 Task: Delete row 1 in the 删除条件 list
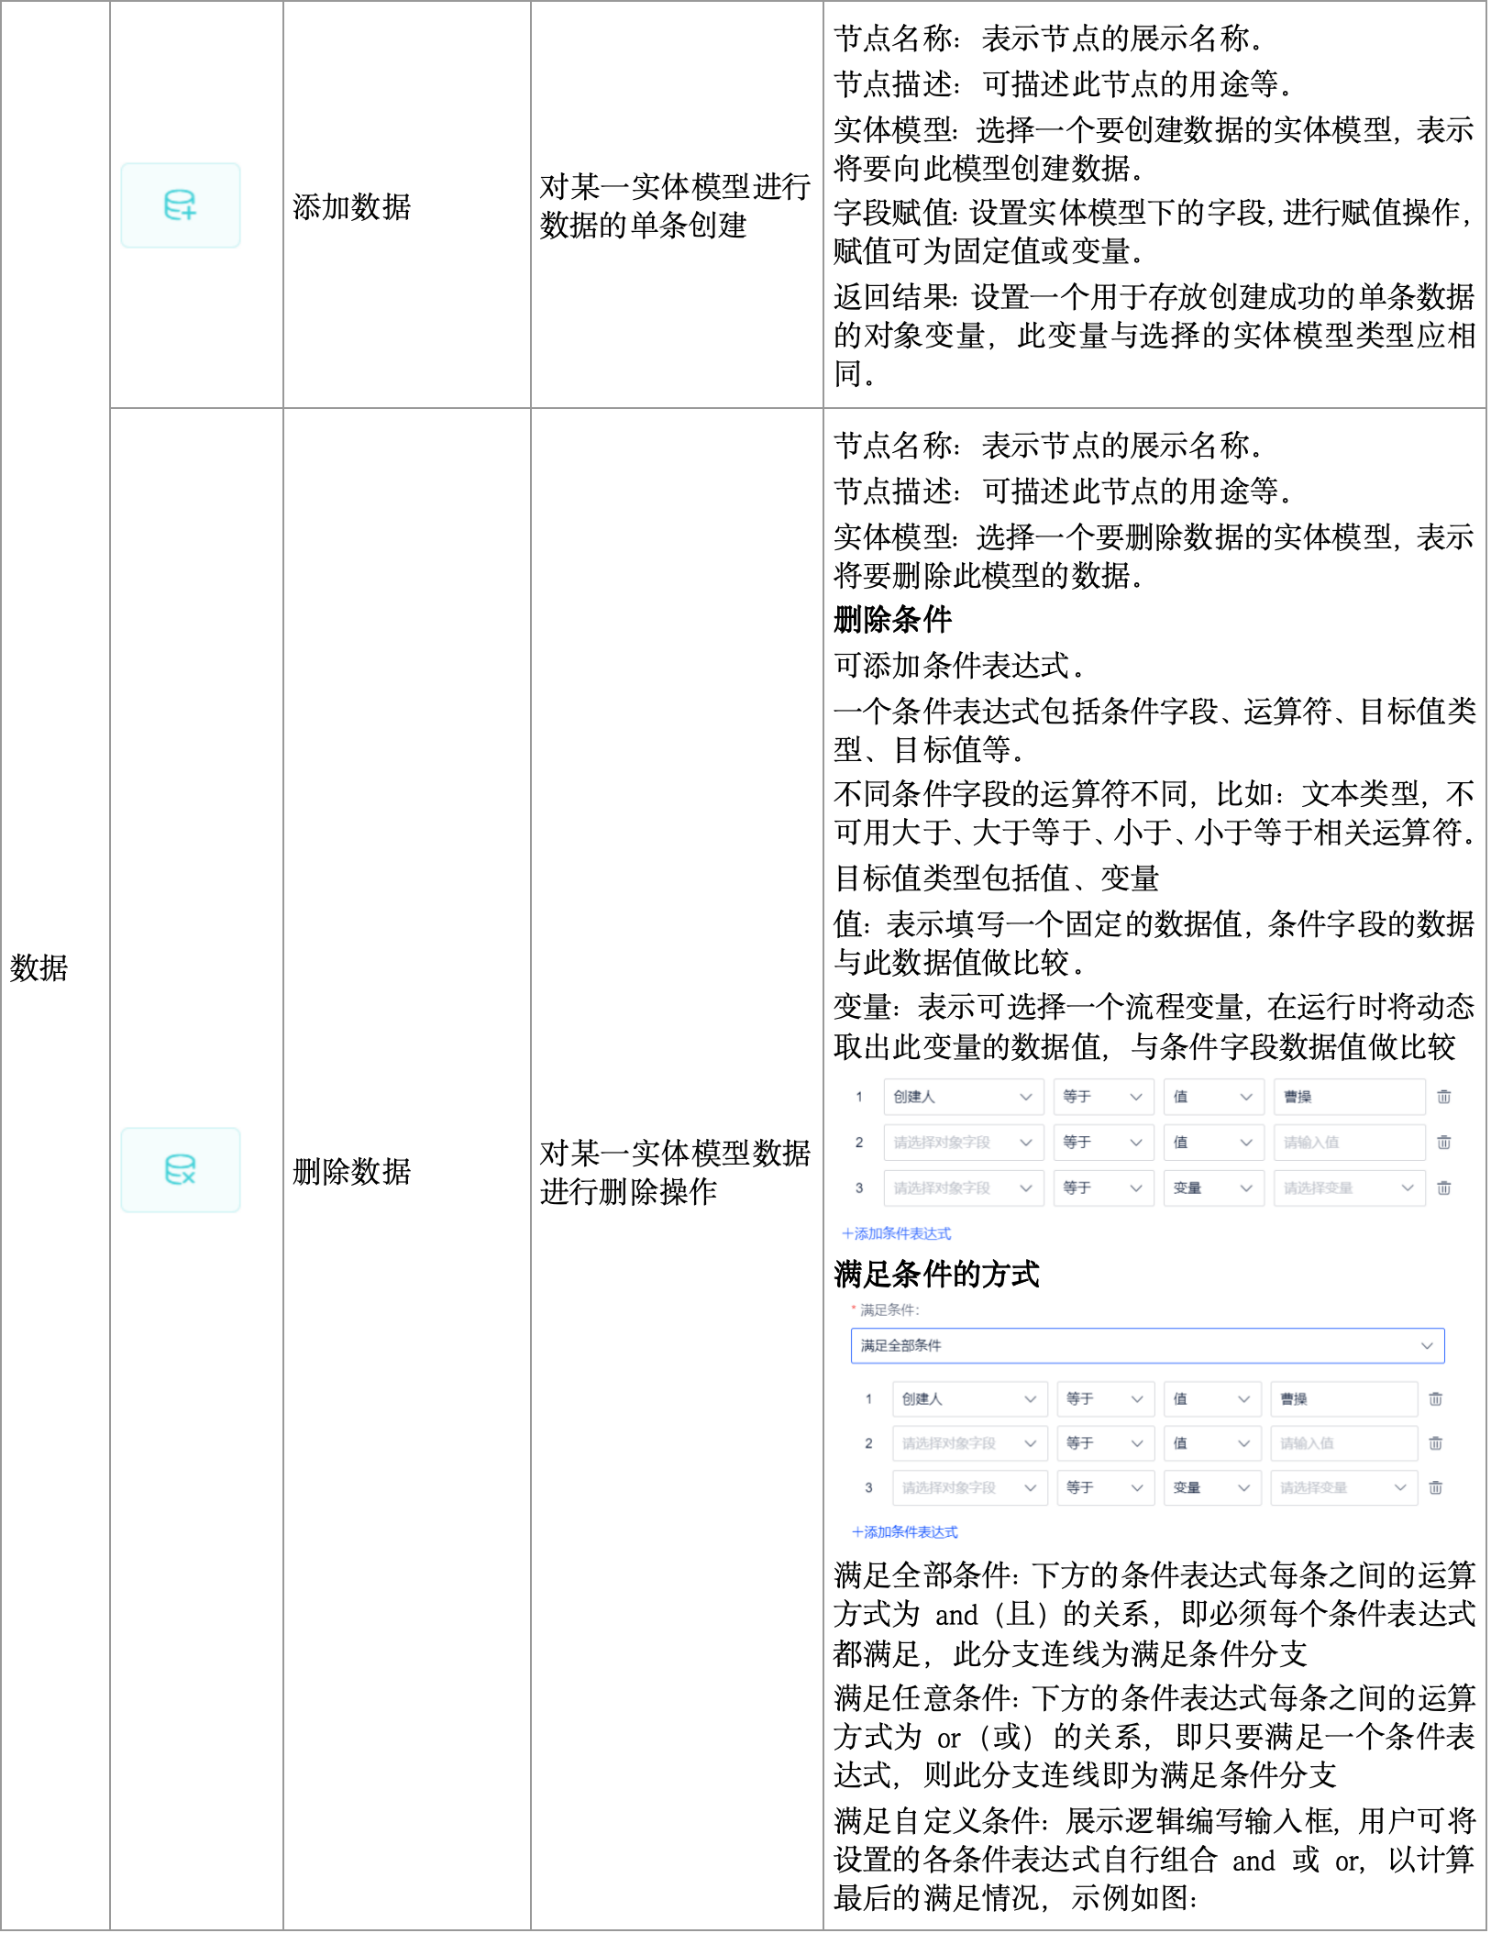point(1444,1097)
